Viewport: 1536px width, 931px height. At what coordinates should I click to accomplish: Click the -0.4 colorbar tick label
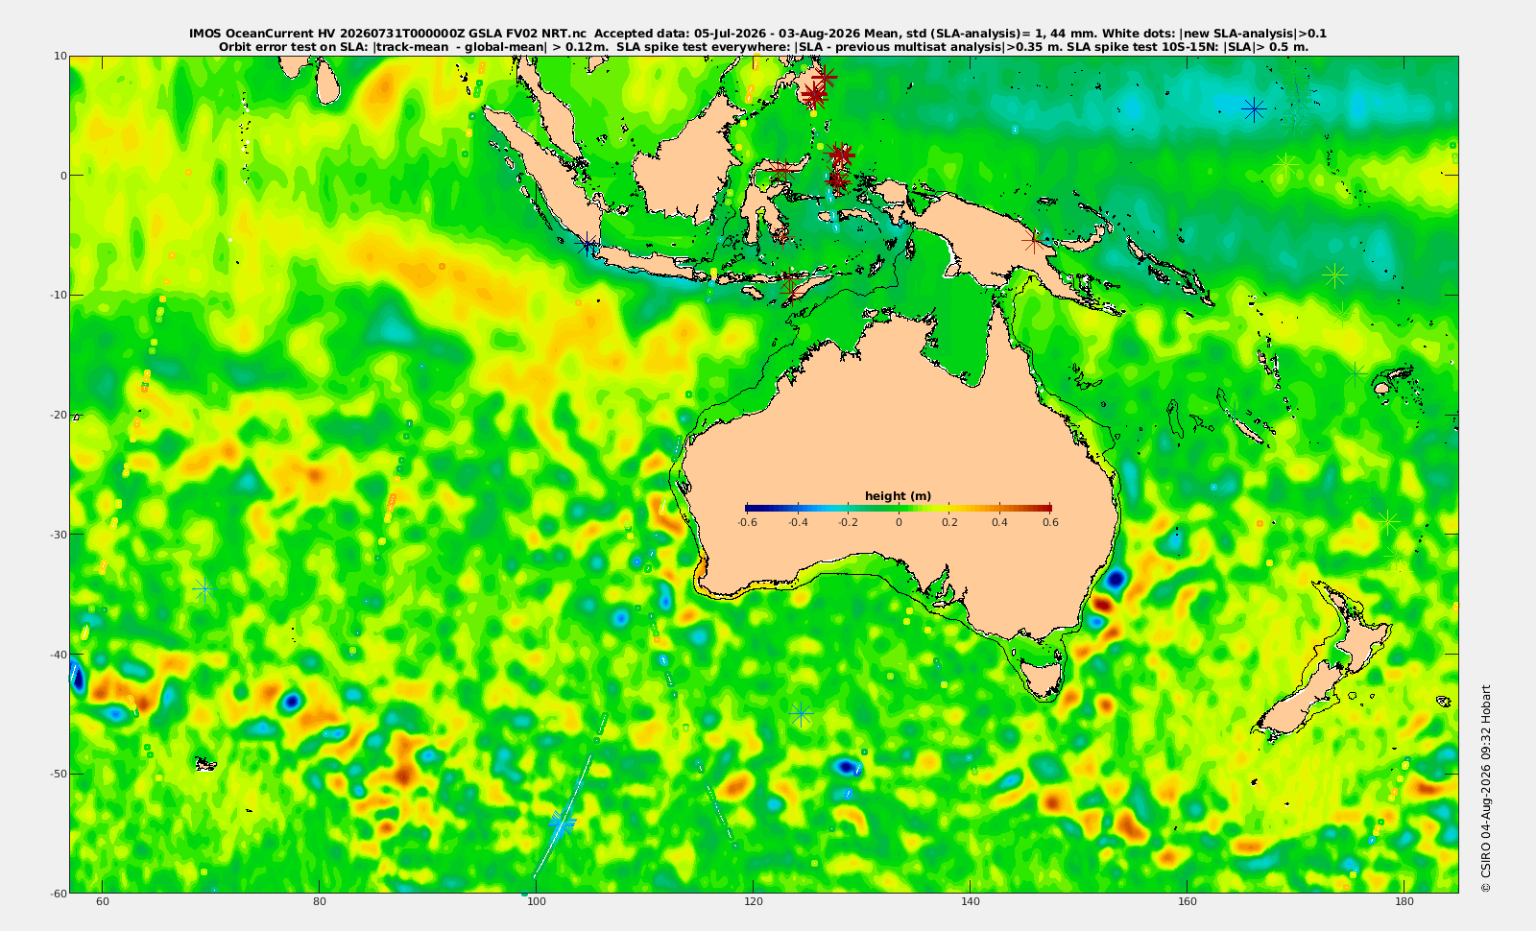[x=798, y=522]
